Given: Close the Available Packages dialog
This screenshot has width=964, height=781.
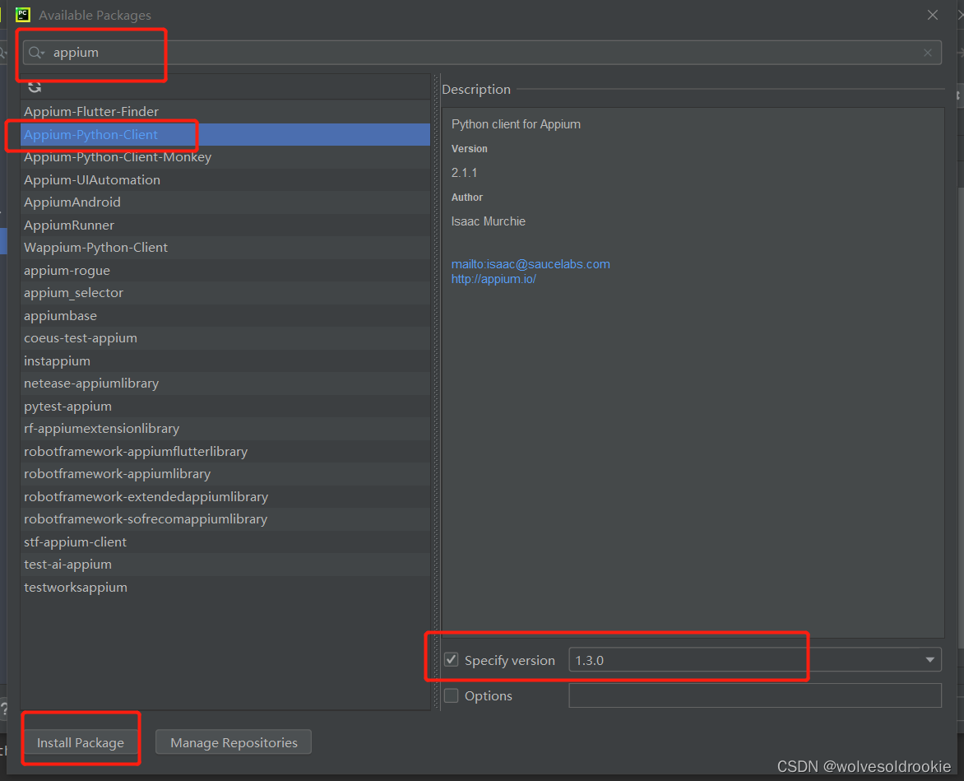Looking at the screenshot, I should pos(933,15).
